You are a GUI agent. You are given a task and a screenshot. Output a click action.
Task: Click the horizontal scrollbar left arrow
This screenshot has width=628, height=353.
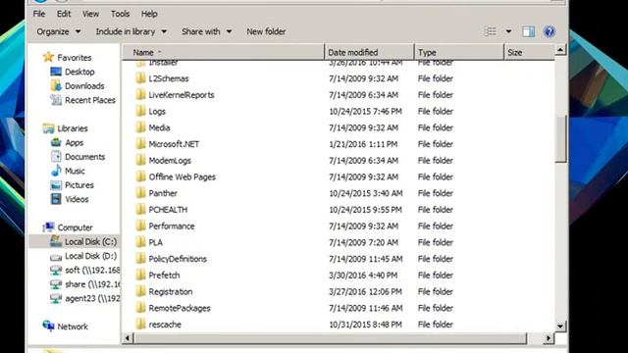point(128,338)
